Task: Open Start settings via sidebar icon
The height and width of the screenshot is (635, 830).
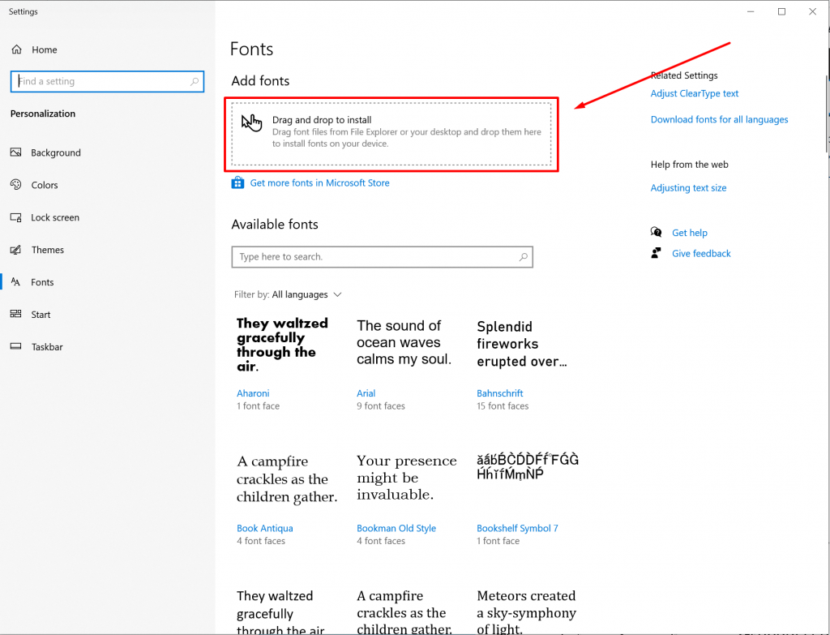Action: (x=17, y=315)
